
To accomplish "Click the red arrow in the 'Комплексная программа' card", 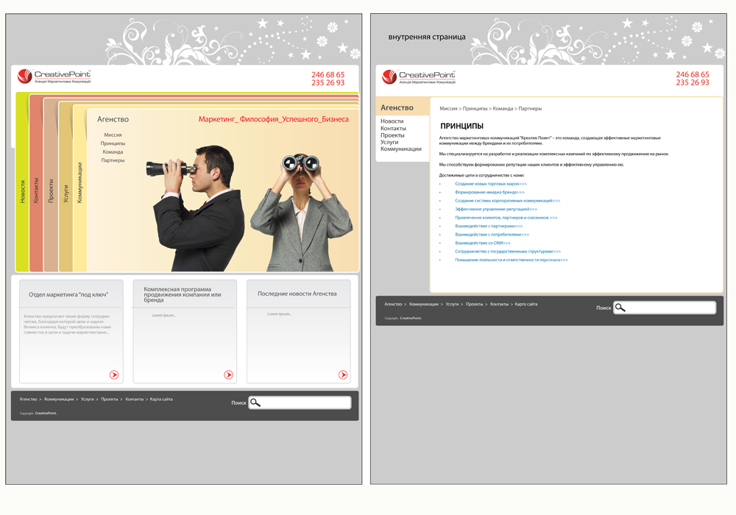I will [229, 374].
